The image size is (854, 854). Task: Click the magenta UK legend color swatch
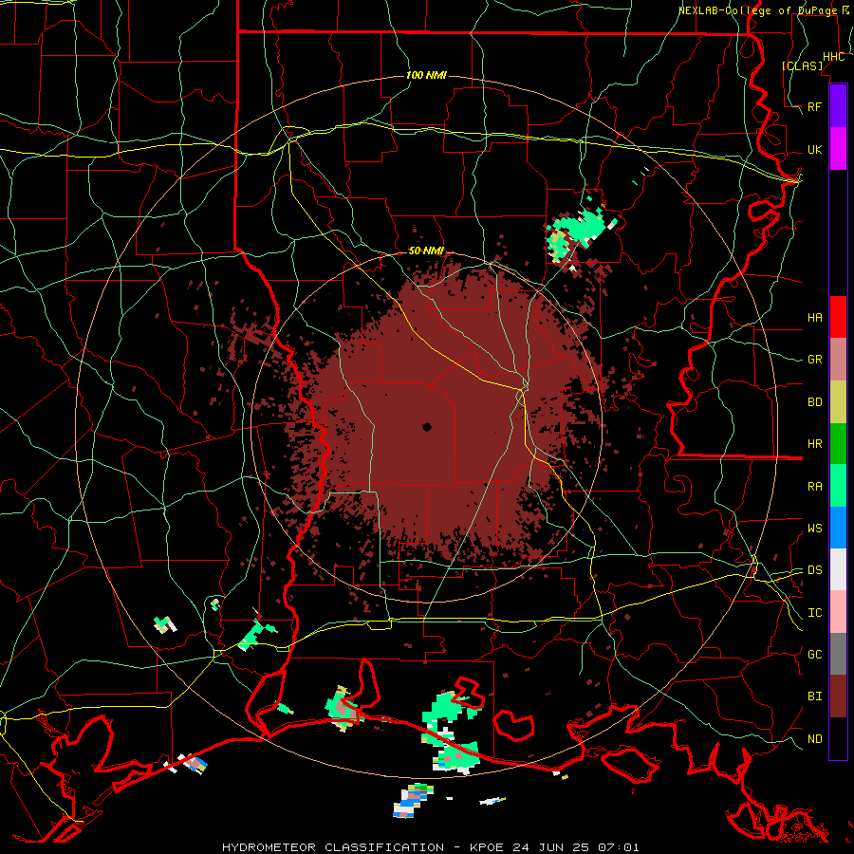[x=838, y=149]
